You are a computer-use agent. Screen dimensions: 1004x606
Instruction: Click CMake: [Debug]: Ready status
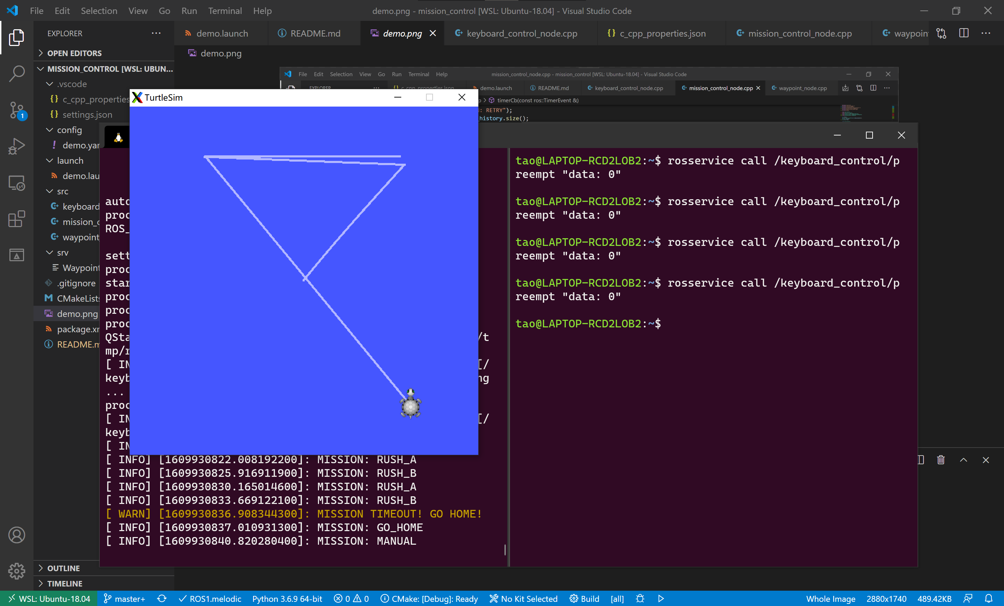coord(429,599)
